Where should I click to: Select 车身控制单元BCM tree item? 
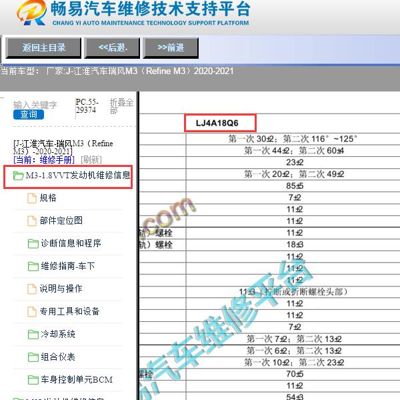click(77, 379)
